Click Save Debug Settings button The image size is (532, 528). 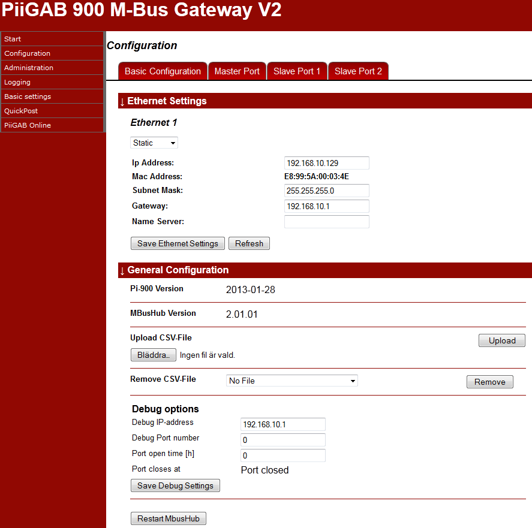[175, 485]
